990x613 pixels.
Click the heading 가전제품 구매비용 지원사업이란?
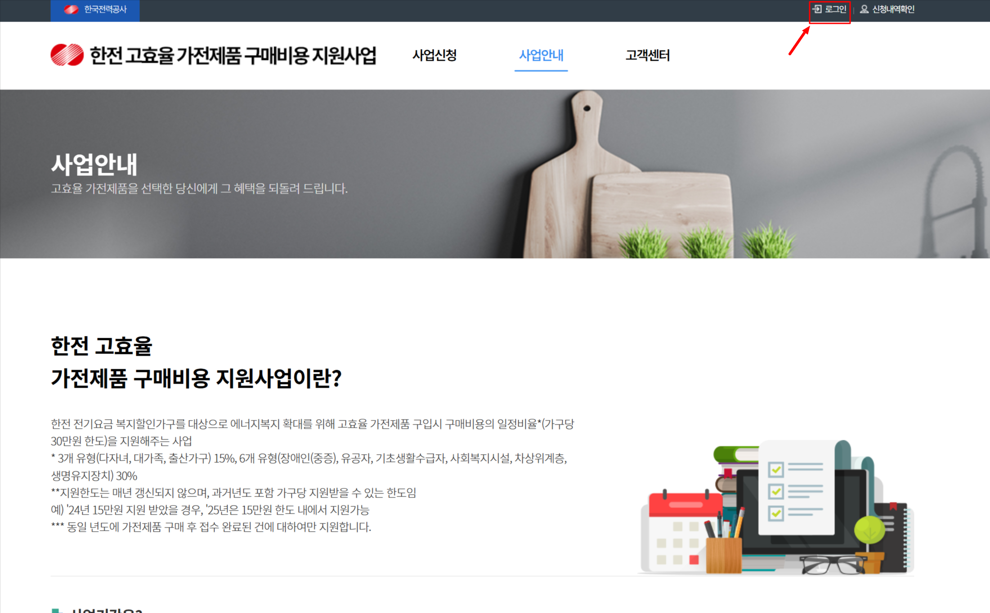[x=197, y=378]
